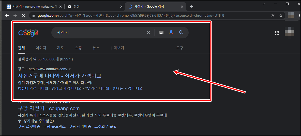
Task: Click ad description 인기 자전거구매, 최저가 가격비교 역시 다나와!
Action: click(55, 83)
